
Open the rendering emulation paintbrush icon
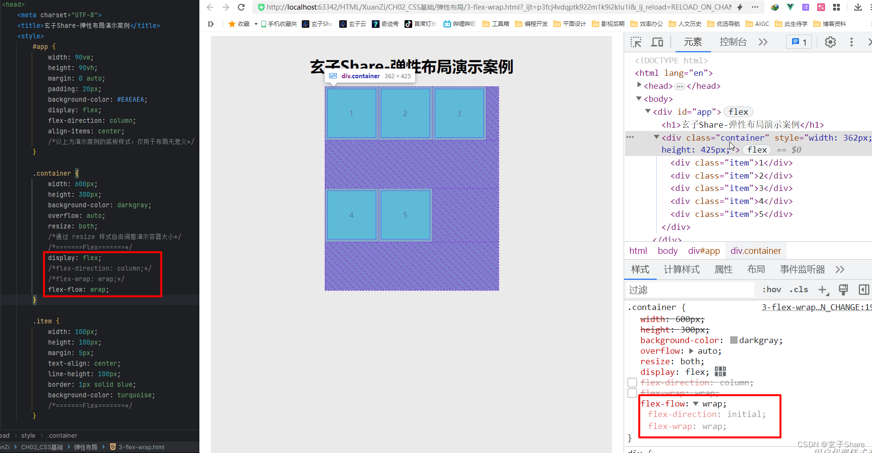[x=843, y=290]
